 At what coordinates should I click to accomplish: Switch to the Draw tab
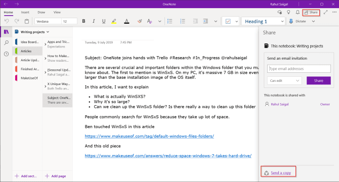click(x=41, y=12)
